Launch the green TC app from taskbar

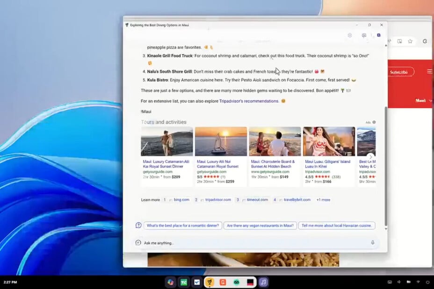[x=184, y=282]
